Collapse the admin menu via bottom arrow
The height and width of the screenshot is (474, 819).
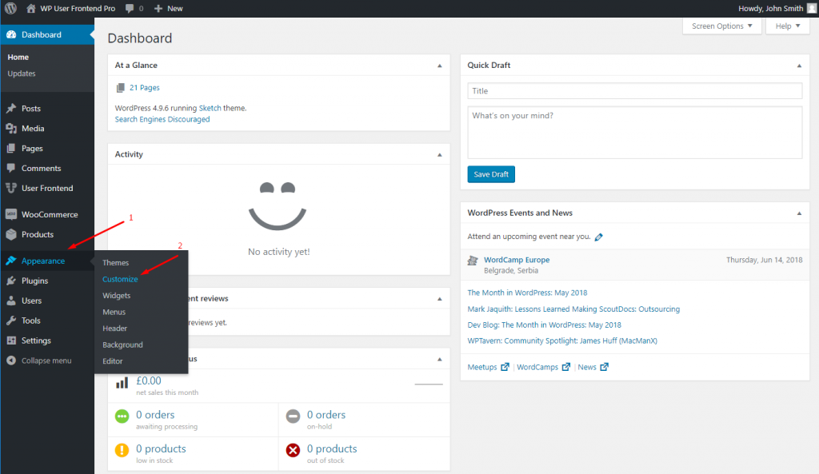(x=12, y=360)
